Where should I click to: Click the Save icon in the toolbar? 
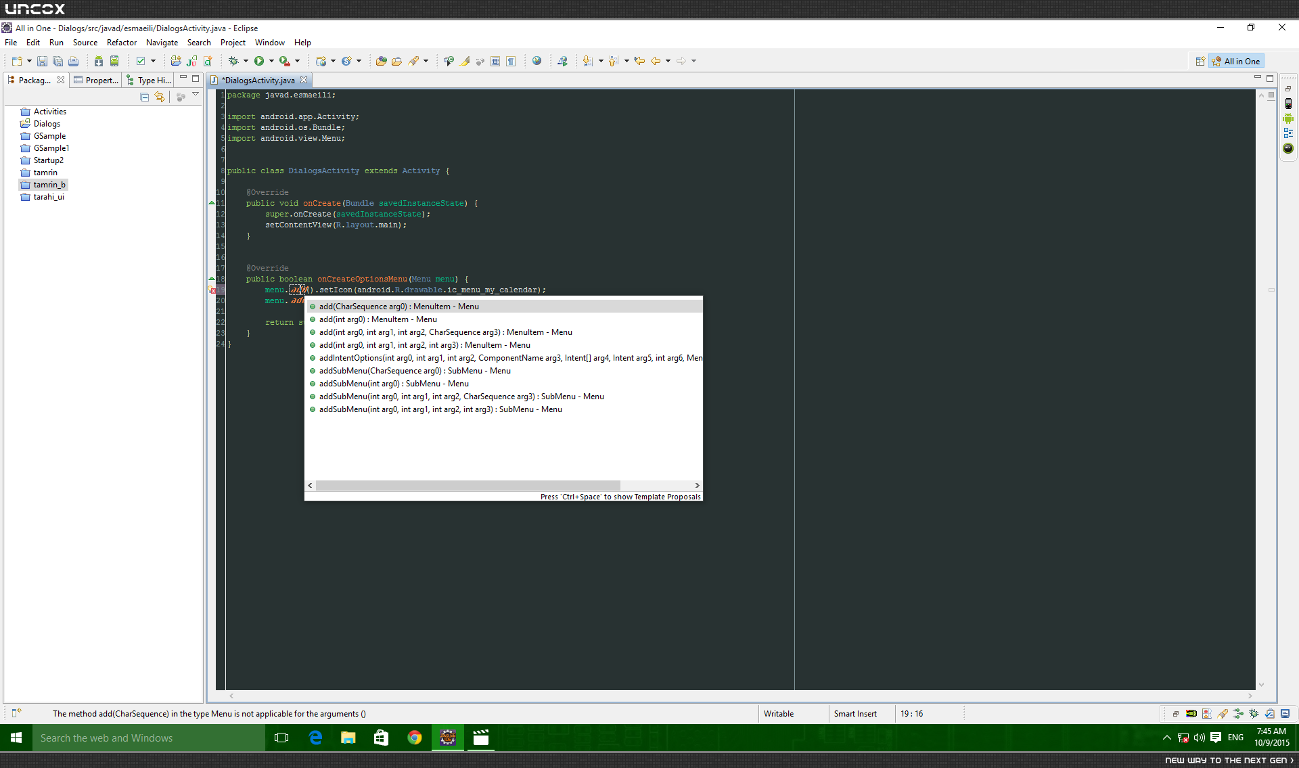point(42,61)
